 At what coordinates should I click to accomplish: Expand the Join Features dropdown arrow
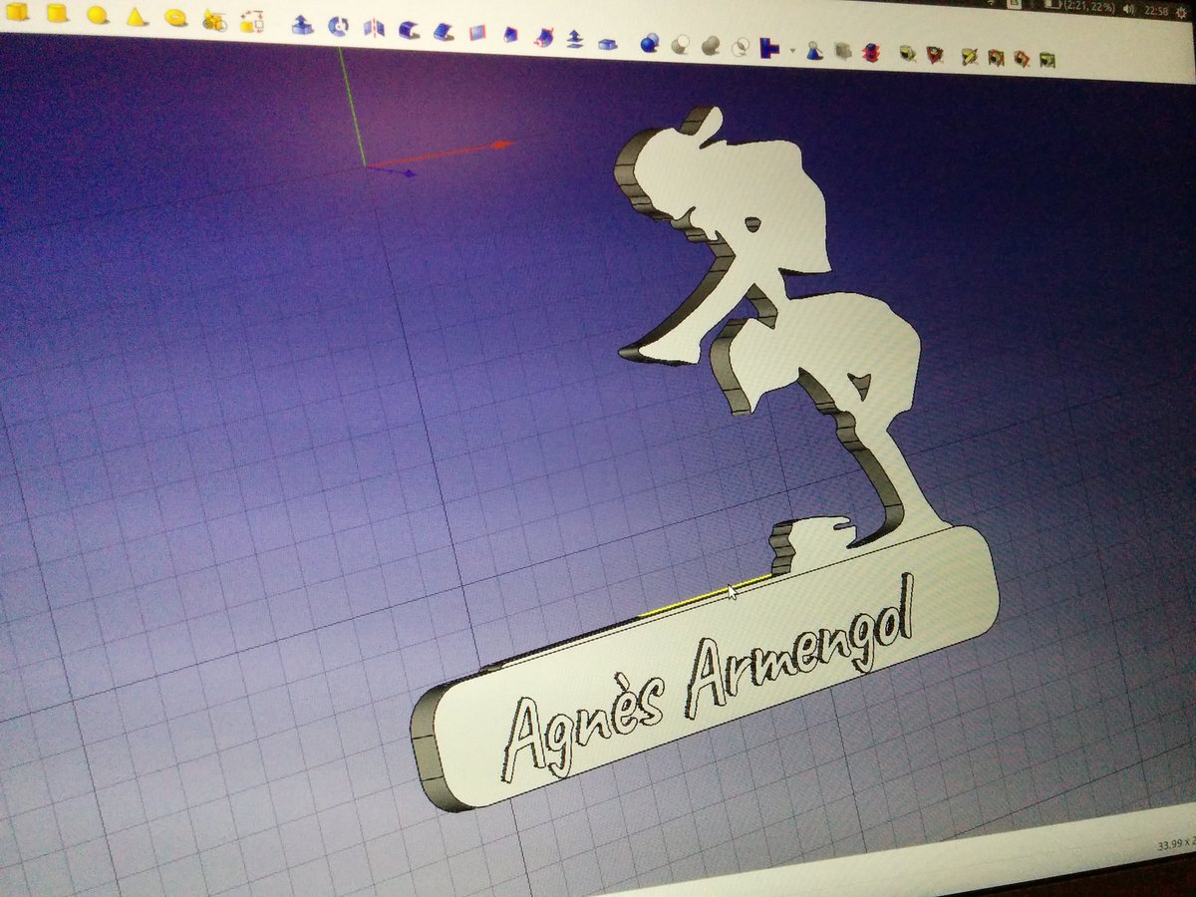[x=792, y=51]
